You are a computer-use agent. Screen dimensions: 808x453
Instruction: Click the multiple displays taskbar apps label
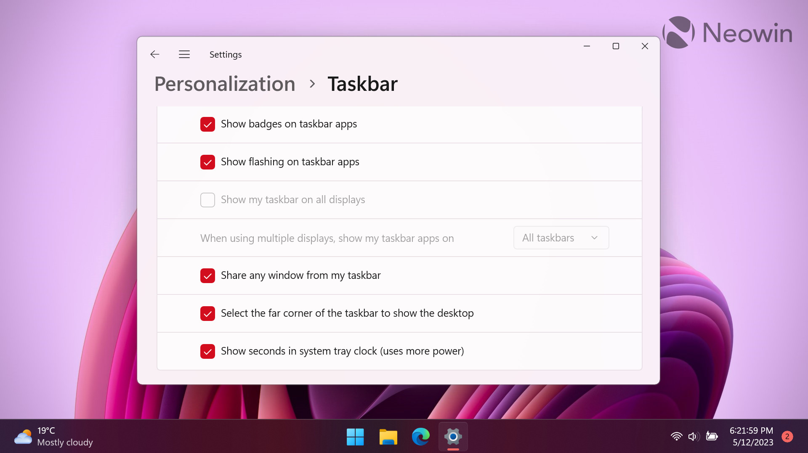coord(327,238)
